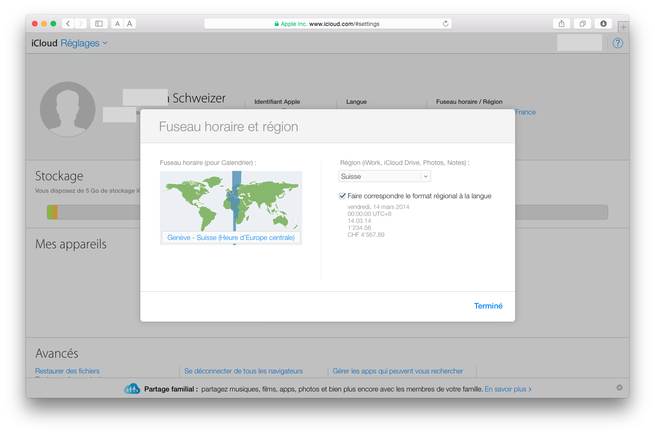655x435 pixels.
Task: Click the smaller text size A button
Action: (117, 24)
